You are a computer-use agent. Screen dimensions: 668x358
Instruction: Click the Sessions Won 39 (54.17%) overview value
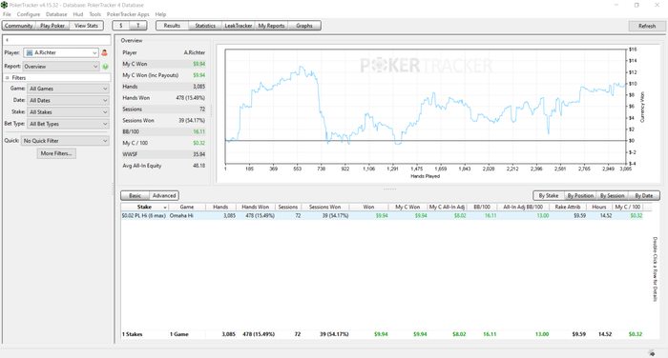tap(192, 120)
